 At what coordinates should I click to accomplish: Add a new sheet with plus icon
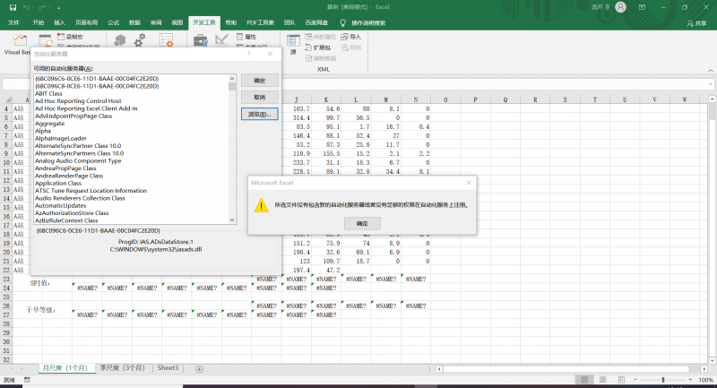coord(199,368)
